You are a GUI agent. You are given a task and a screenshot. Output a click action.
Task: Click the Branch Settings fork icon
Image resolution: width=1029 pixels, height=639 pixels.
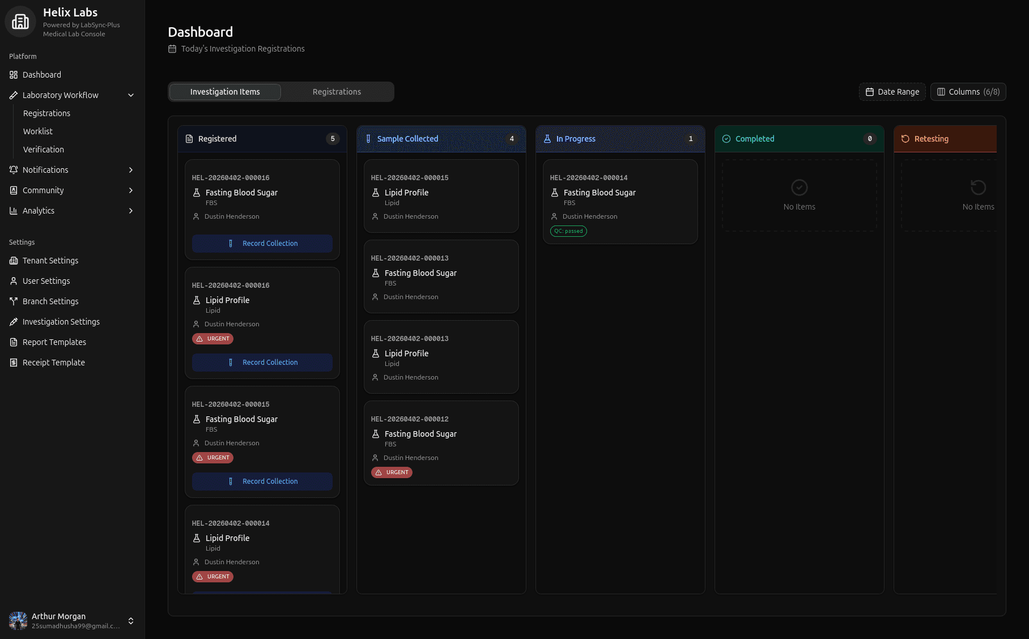(x=14, y=301)
